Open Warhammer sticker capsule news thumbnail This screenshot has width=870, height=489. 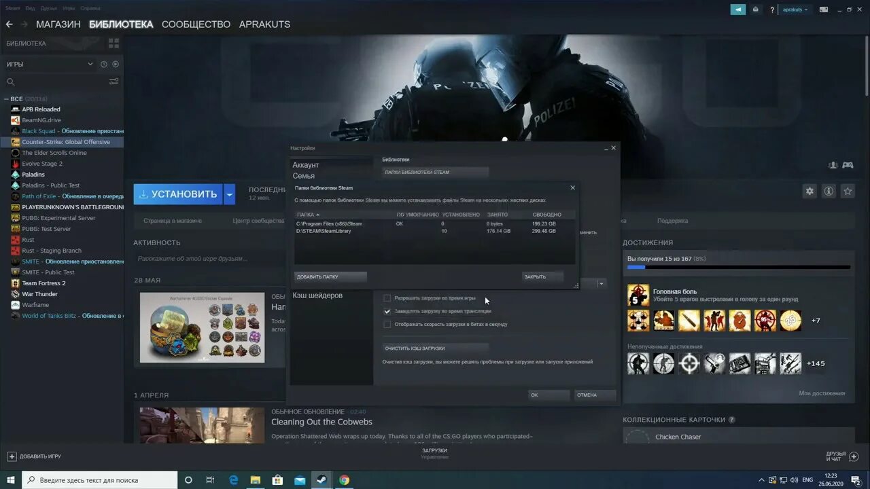point(202,327)
